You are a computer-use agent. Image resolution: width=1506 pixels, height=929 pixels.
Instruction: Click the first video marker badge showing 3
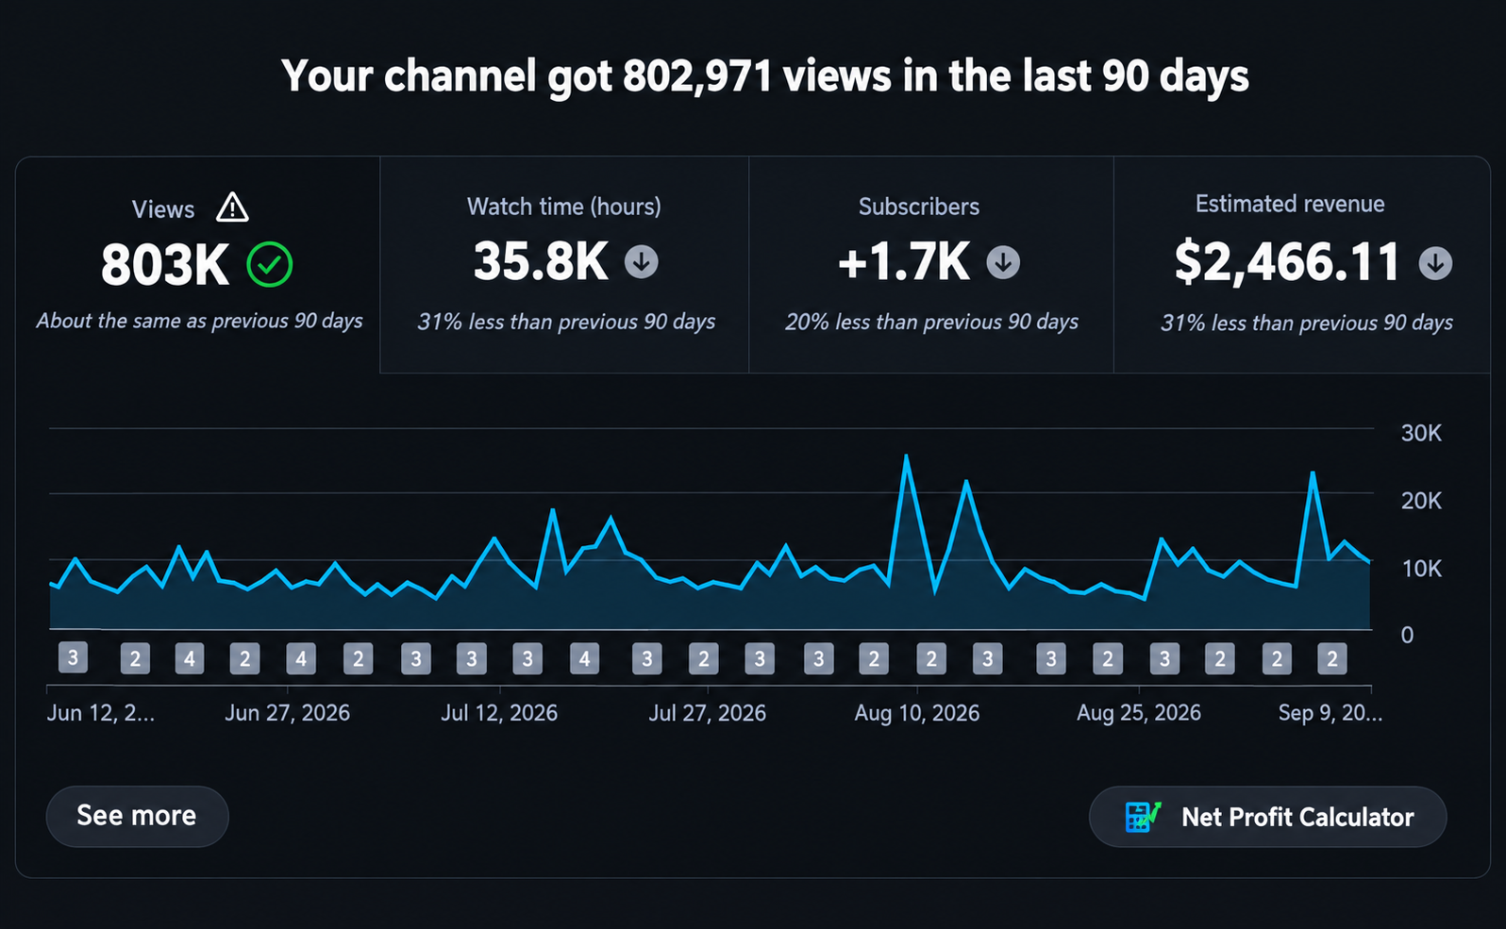click(x=73, y=657)
